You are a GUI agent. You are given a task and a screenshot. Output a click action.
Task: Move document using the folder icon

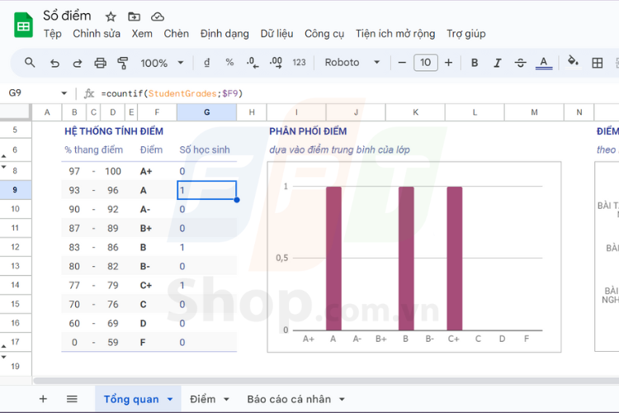tap(135, 17)
